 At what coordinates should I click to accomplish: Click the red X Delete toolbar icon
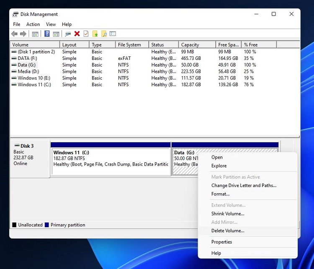click(x=77, y=33)
